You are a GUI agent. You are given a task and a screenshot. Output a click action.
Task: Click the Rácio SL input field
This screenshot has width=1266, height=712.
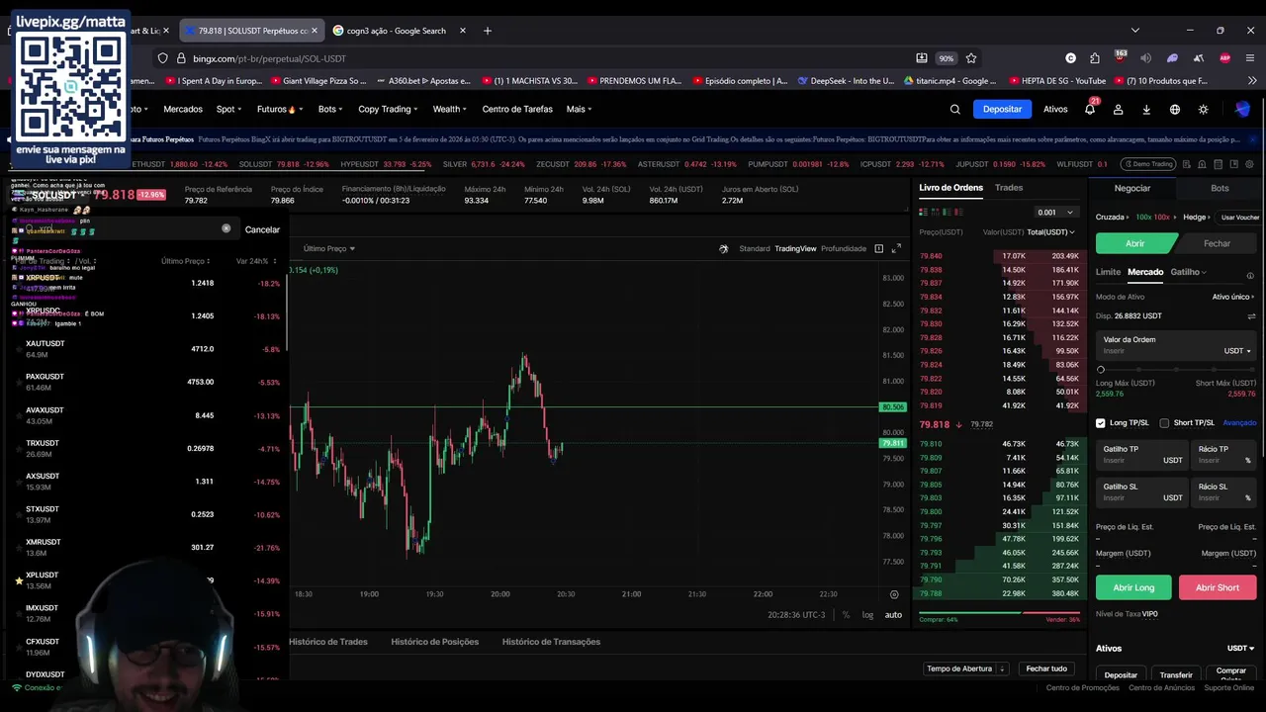pos(1223,492)
